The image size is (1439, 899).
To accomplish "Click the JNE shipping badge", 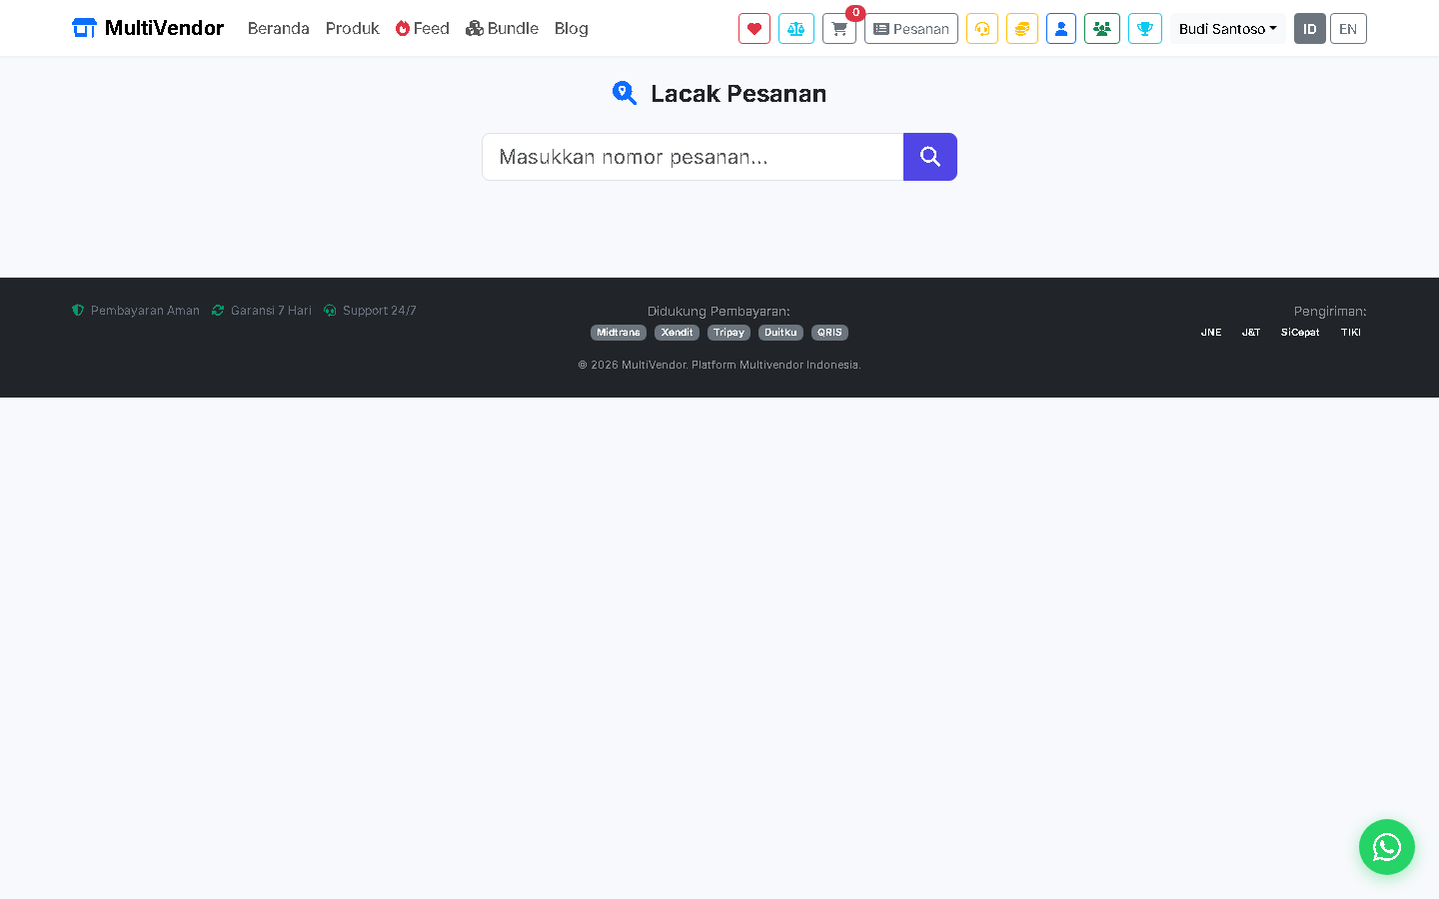I will 1211,333.
